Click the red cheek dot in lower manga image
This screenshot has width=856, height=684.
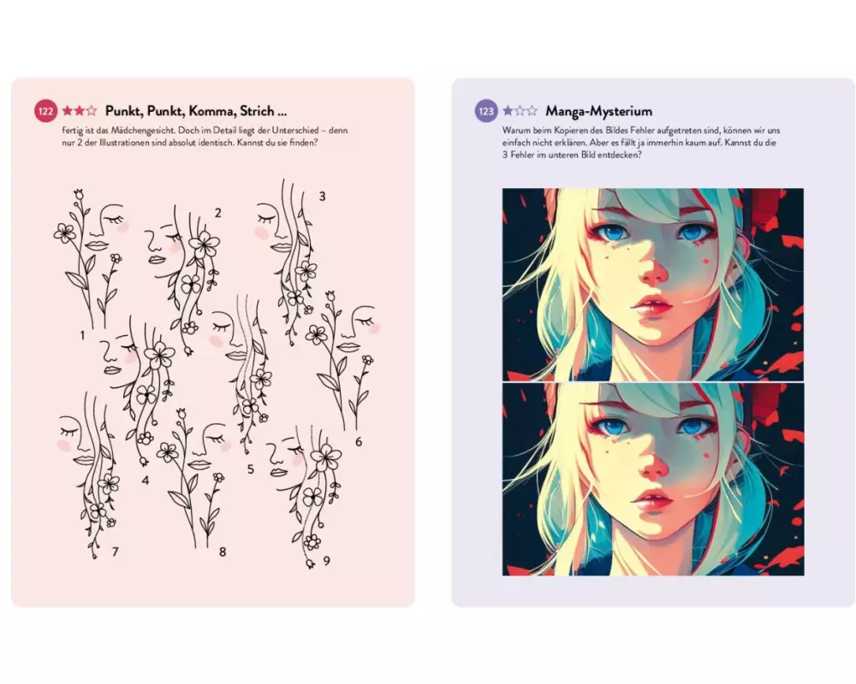pyautogui.click(x=706, y=455)
